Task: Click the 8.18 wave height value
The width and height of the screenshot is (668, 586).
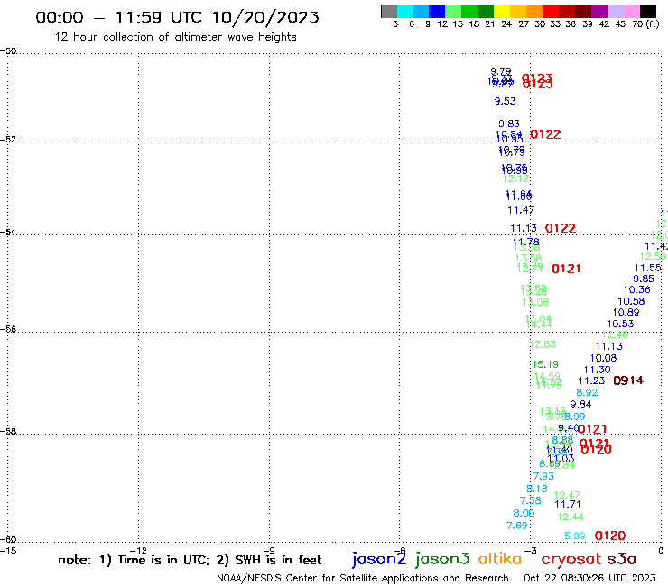Action: 537,489
